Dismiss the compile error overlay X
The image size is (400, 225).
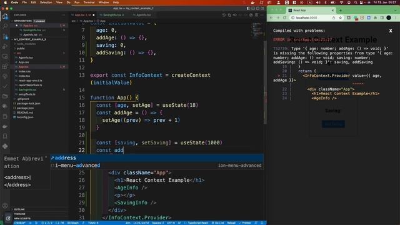pos(391,31)
